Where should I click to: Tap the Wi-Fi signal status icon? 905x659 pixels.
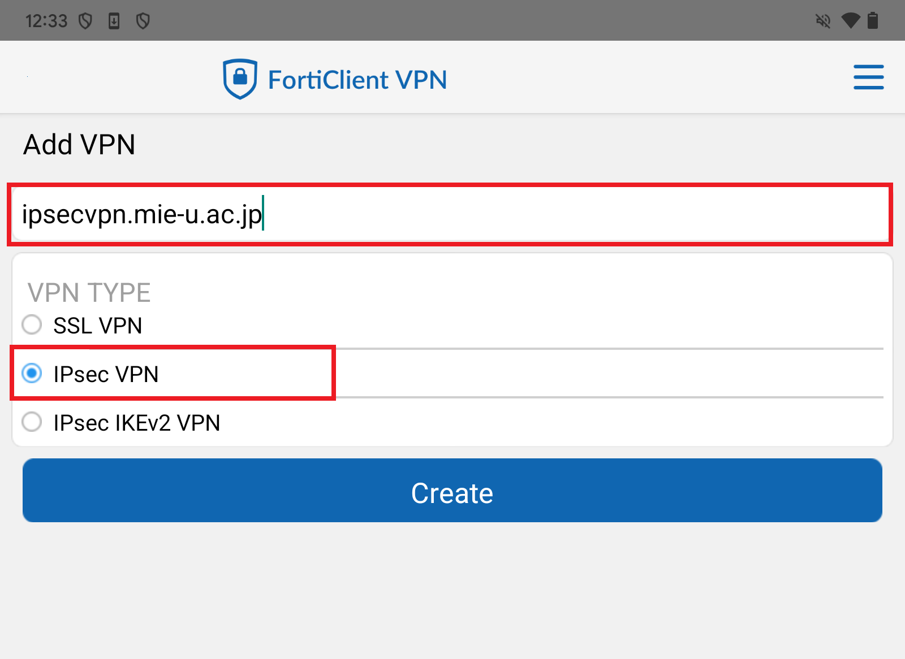coord(850,21)
